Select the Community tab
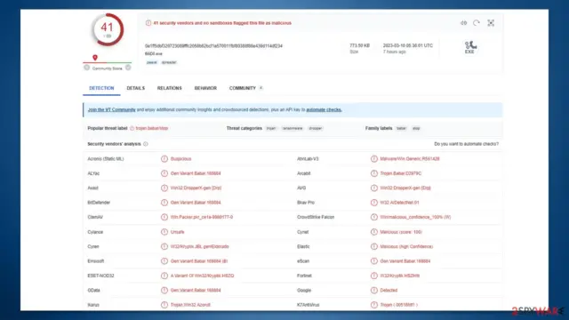Screen dimensions: 569x320 (x=243, y=88)
